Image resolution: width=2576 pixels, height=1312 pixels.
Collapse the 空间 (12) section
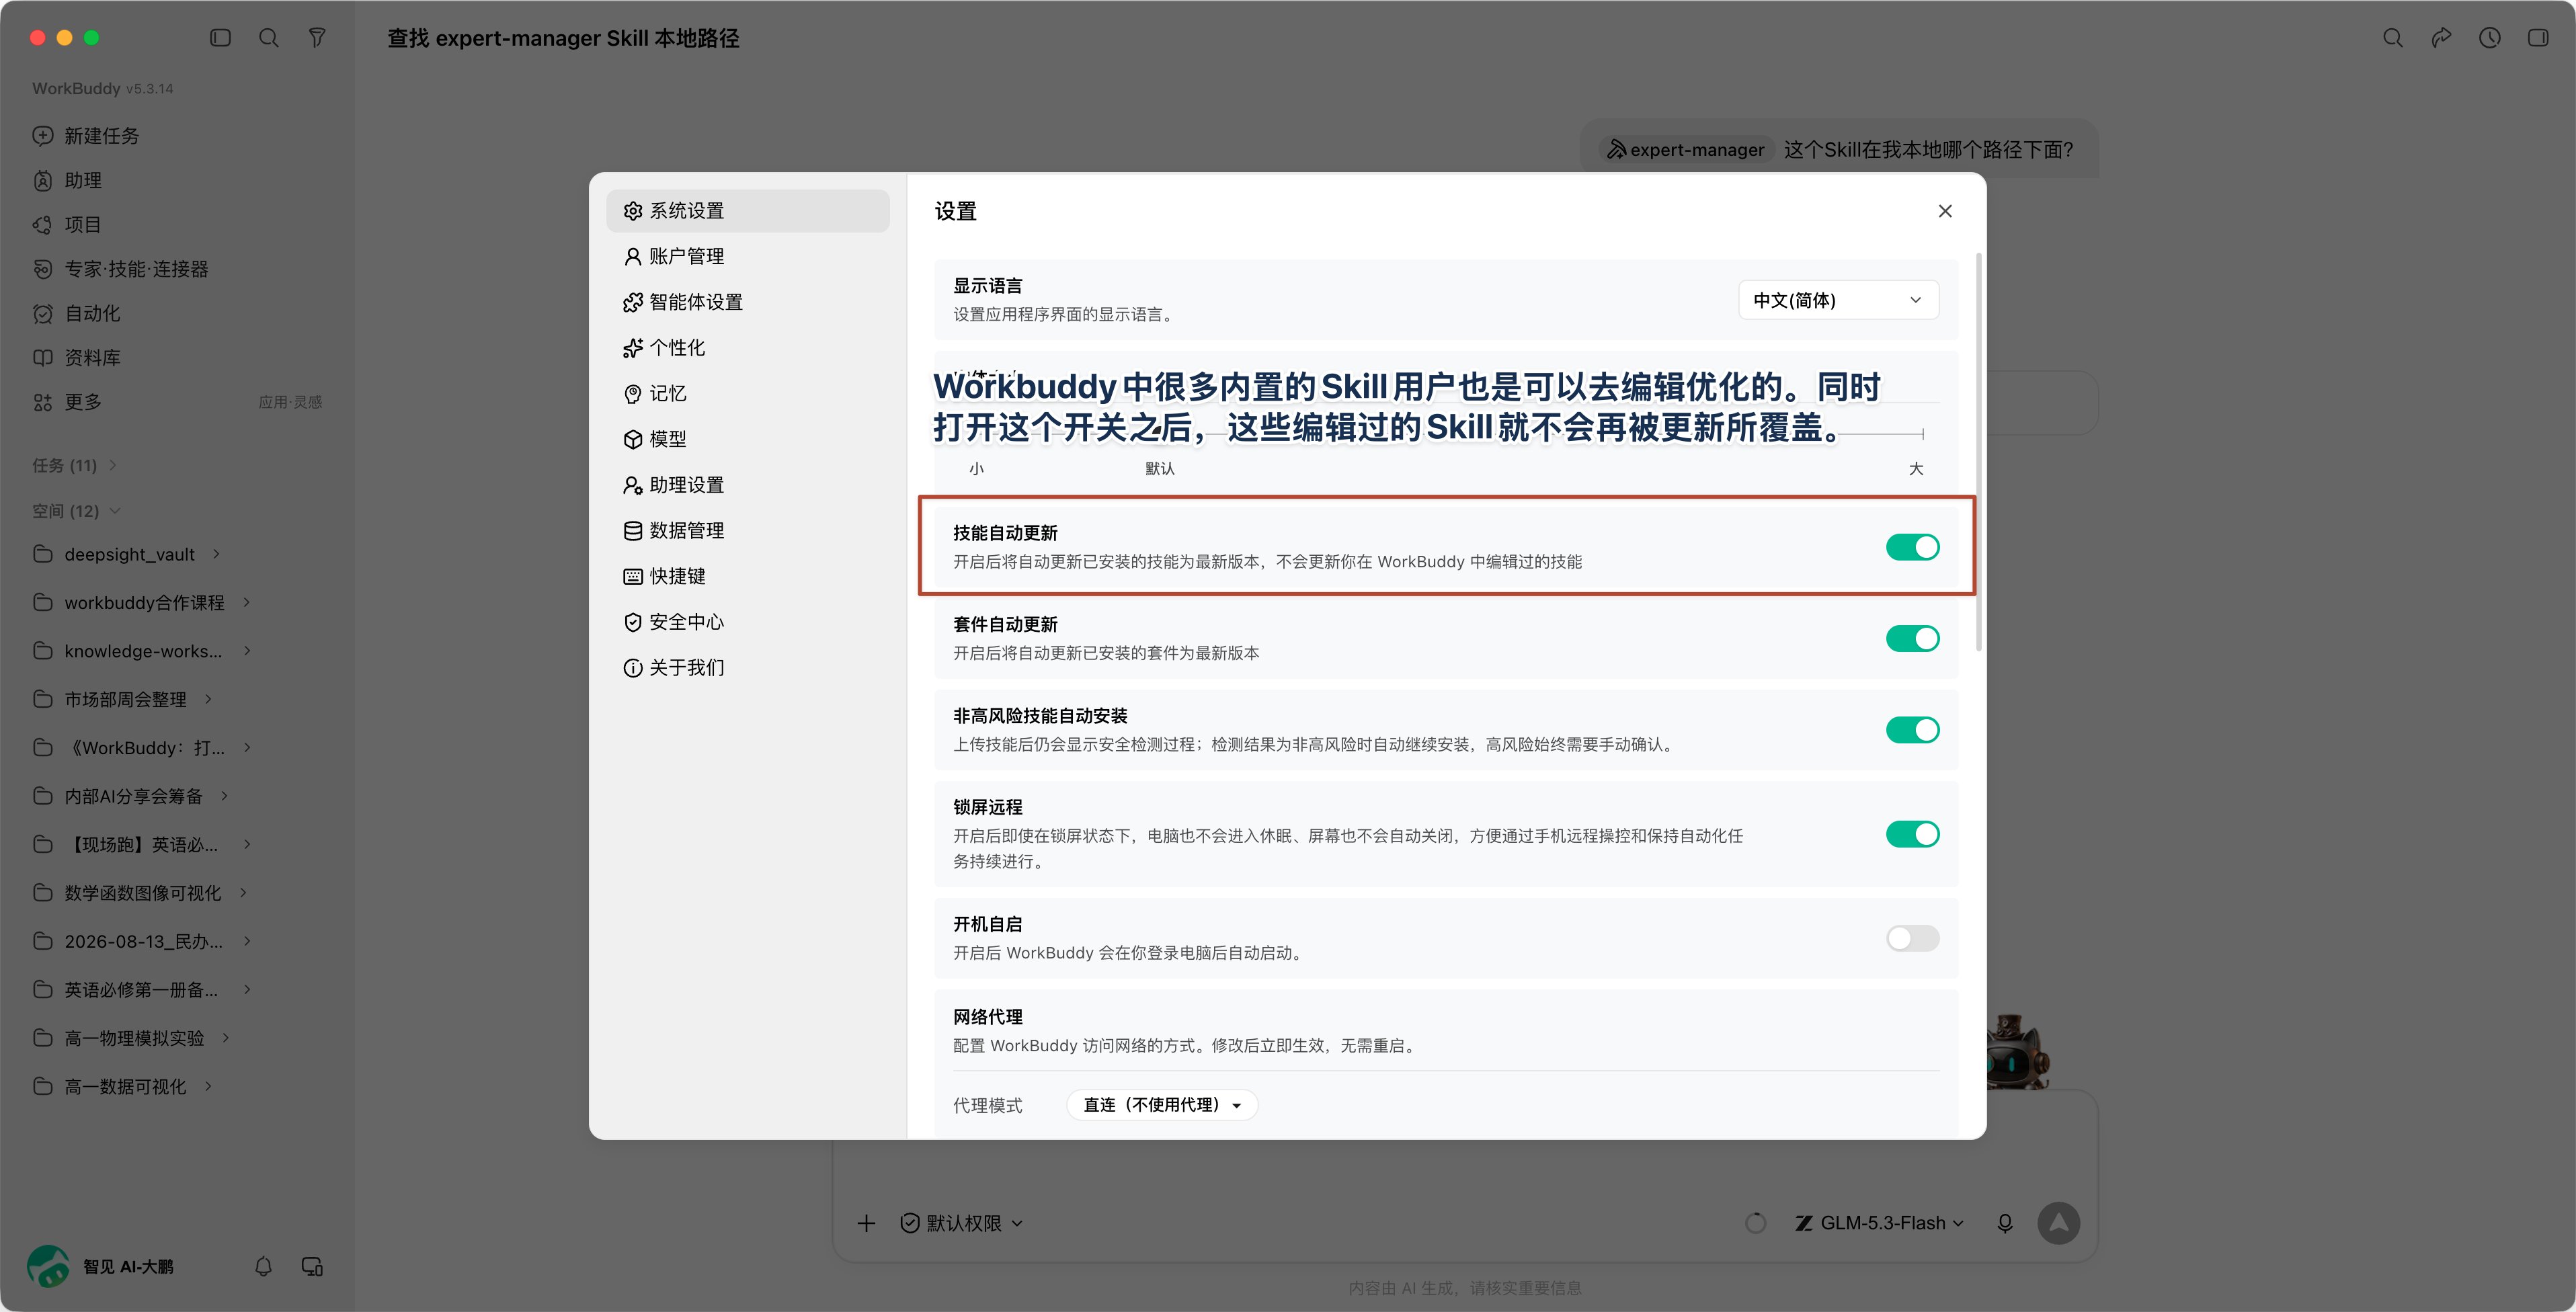pyautogui.click(x=76, y=511)
